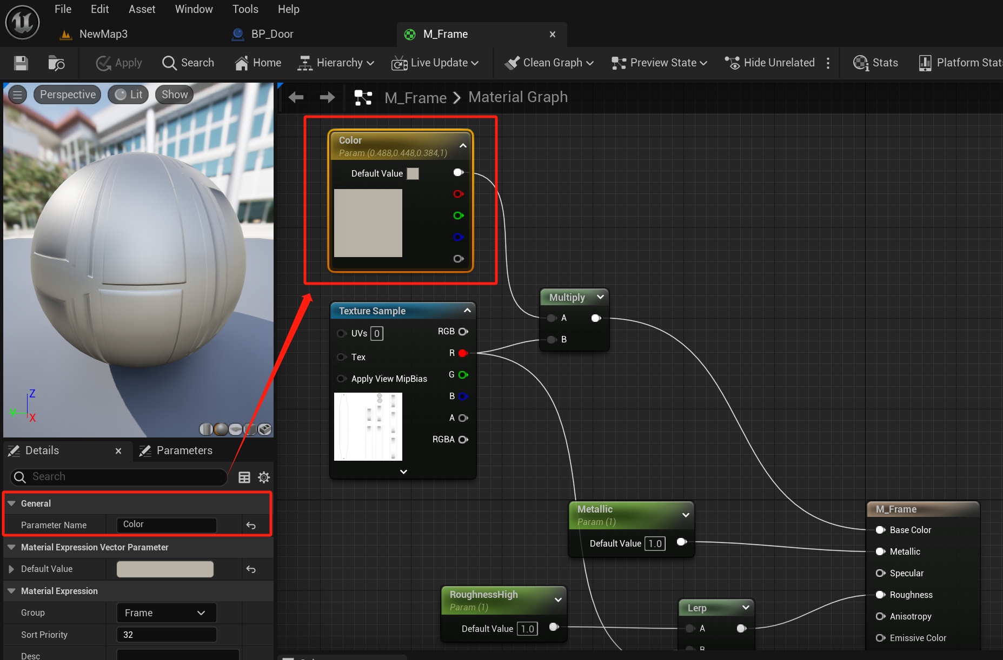Click the M_Frame Roughness input pin
1003x660 pixels.
click(x=880, y=595)
